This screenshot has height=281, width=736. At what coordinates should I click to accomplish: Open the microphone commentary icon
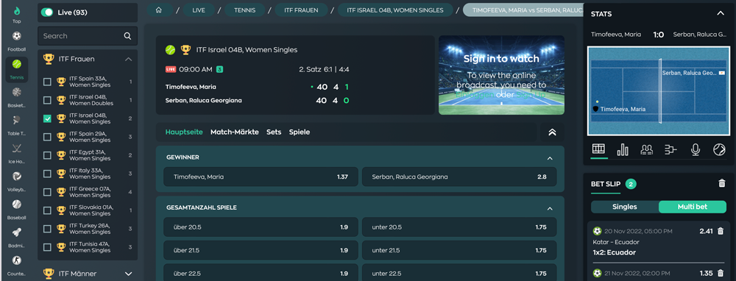click(696, 149)
